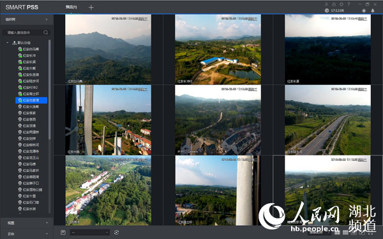Click the save view disk icon below the grid
This screenshot has width=383, height=239.
click(63, 232)
